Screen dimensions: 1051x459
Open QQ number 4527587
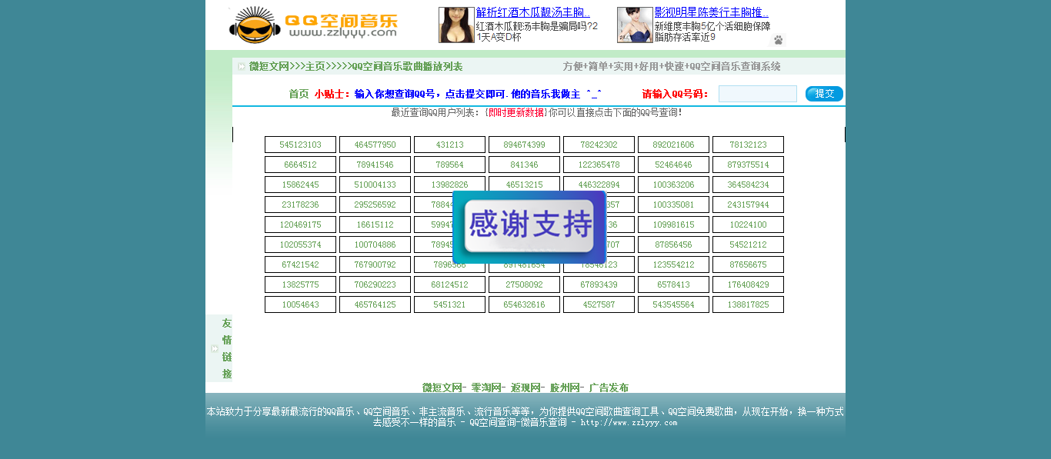(x=599, y=304)
